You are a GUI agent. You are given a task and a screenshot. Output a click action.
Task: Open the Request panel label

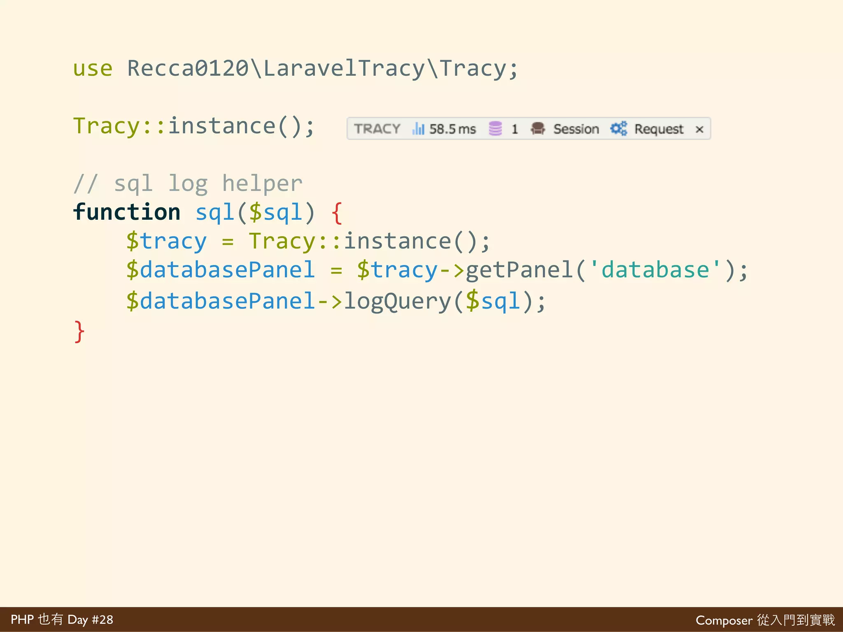(x=659, y=129)
